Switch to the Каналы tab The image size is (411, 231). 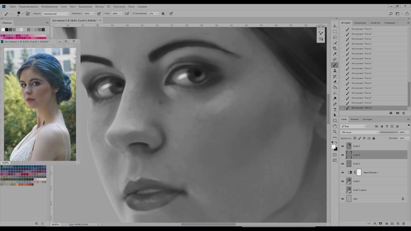pyautogui.click(x=354, y=119)
